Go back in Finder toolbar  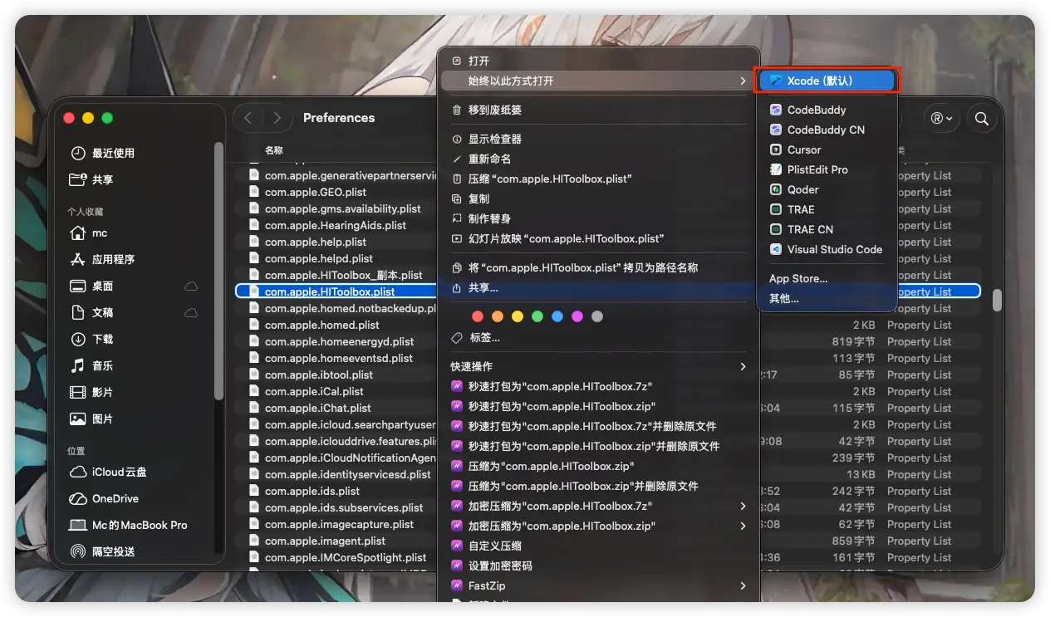pos(248,118)
